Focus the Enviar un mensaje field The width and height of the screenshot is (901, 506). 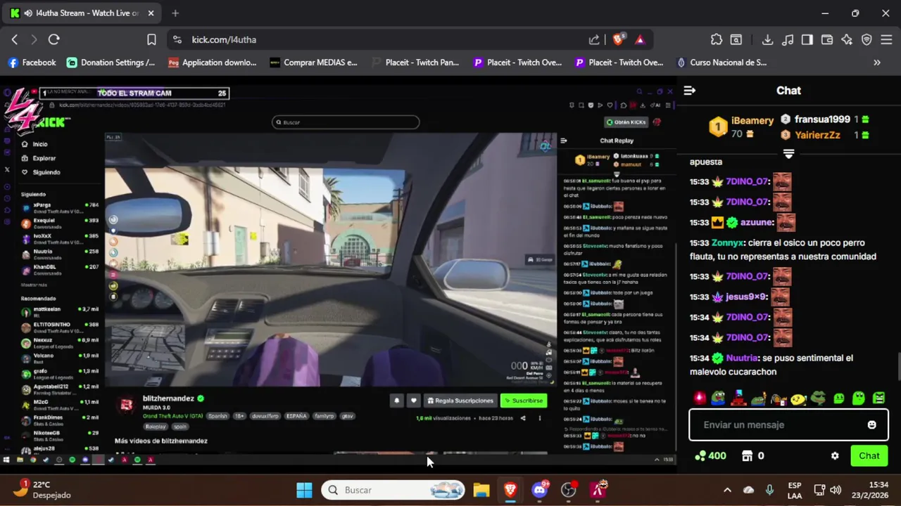tap(787, 424)
